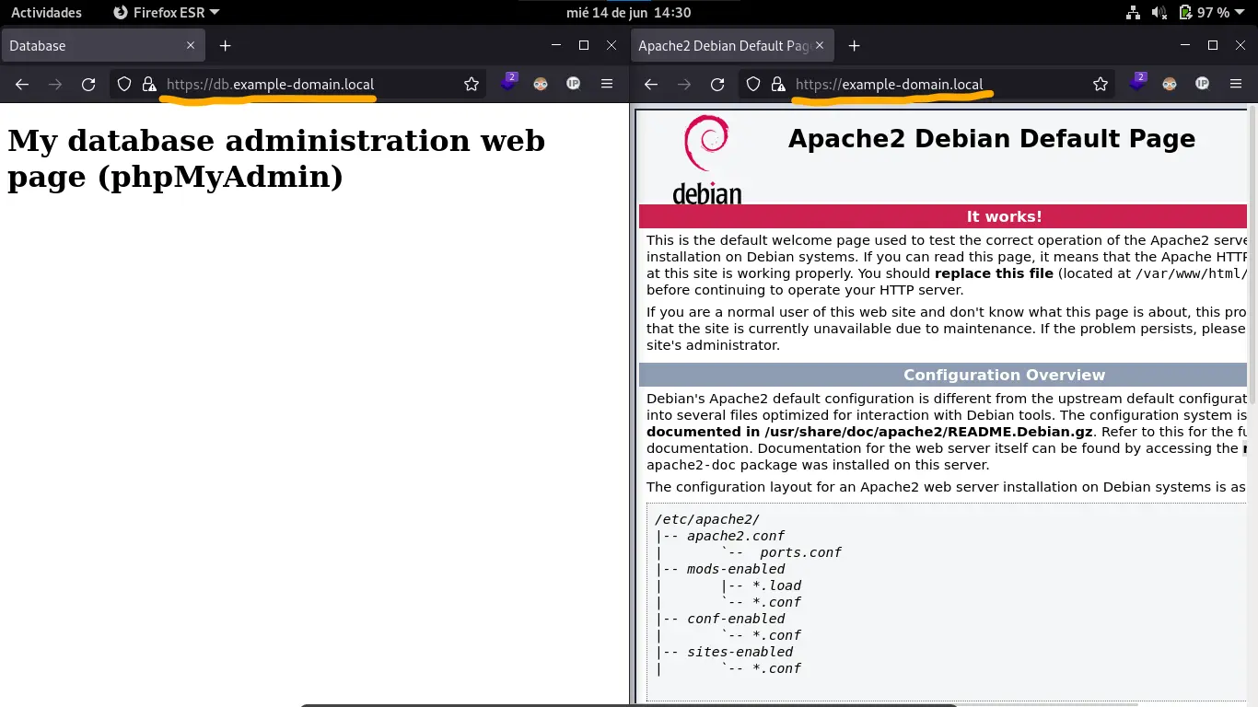Click the db.example-domain.local address bar
The height and width of the screenshot is (707, 1258).
pyautogui.click(x=297, y=84)
